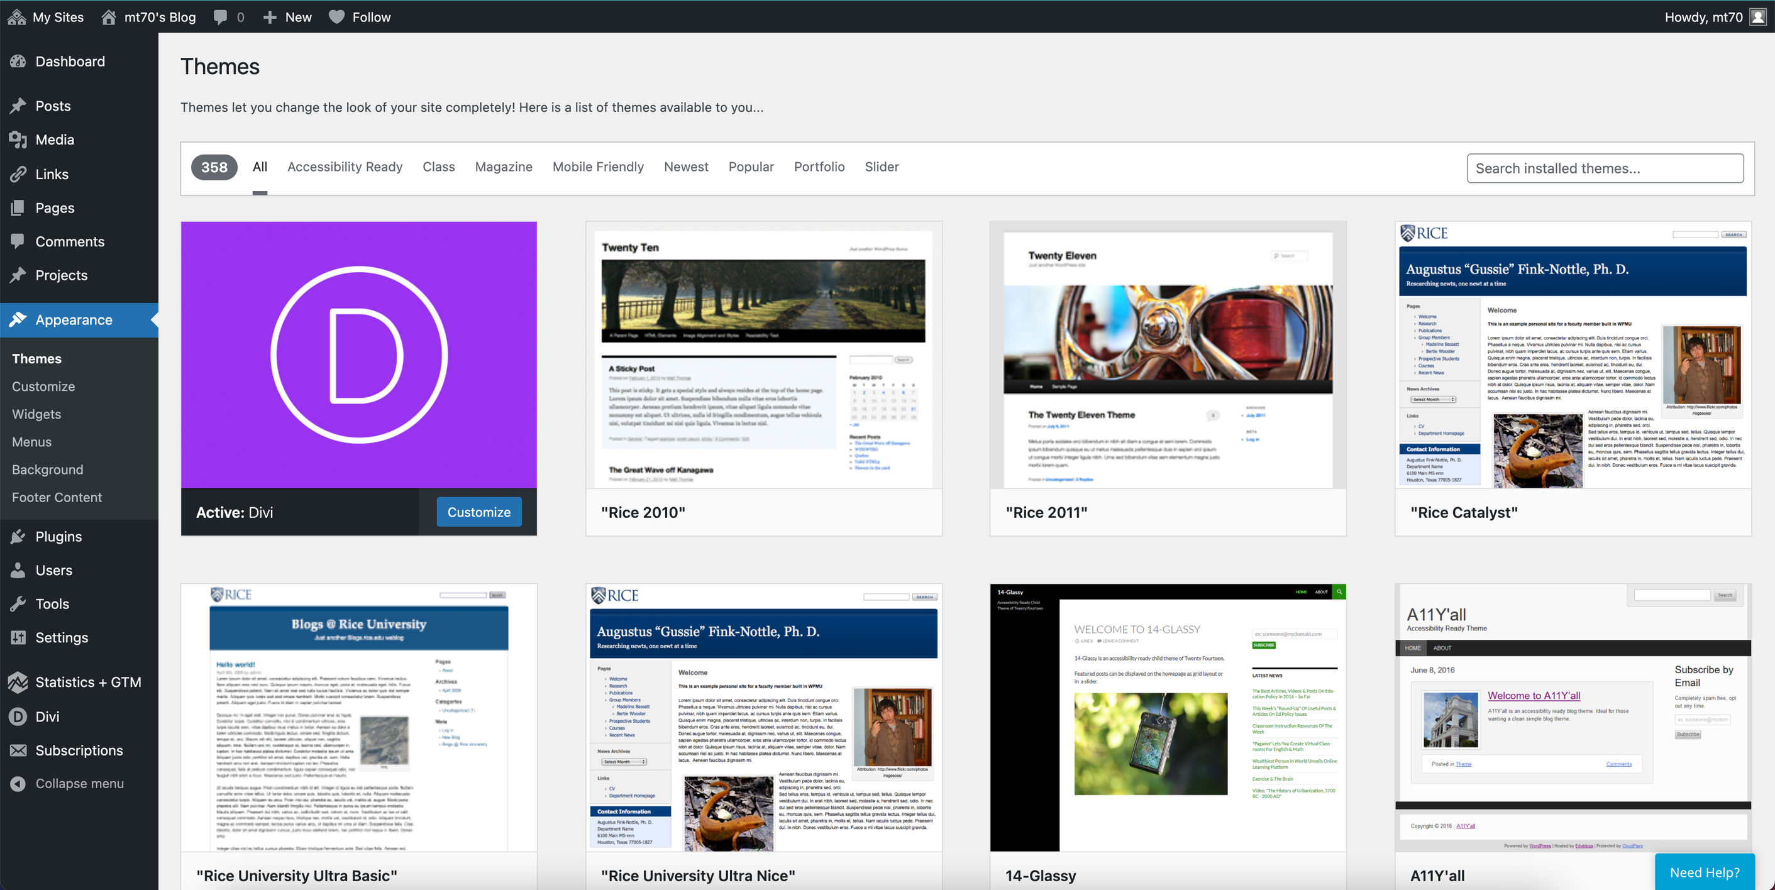Show the Newest themes
The height and width of the screenshot is (890, 1775).
click(687, 167)
